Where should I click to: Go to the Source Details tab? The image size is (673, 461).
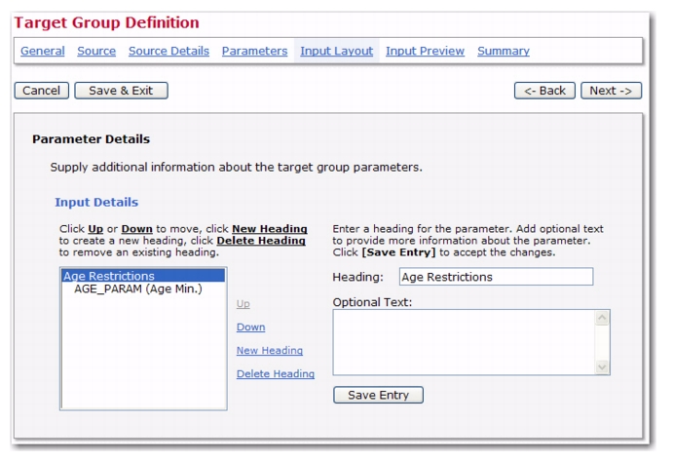point(168,51)
